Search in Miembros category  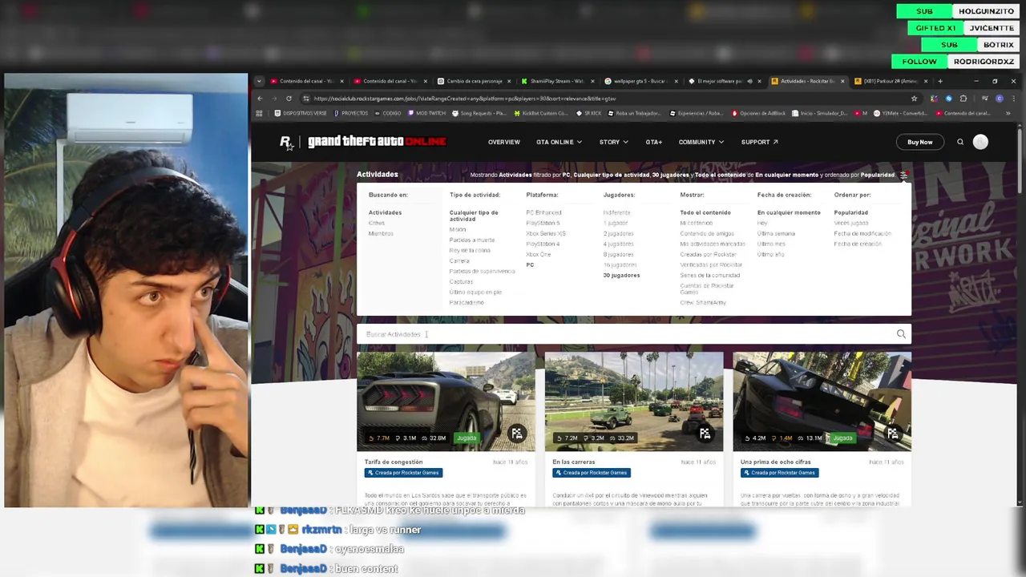381,233
